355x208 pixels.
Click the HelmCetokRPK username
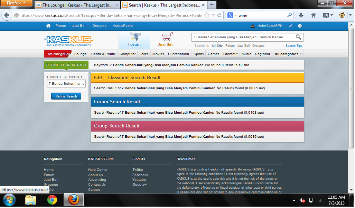click(270, 26)
